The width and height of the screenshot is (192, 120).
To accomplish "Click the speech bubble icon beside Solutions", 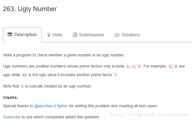I will point(117,35).
